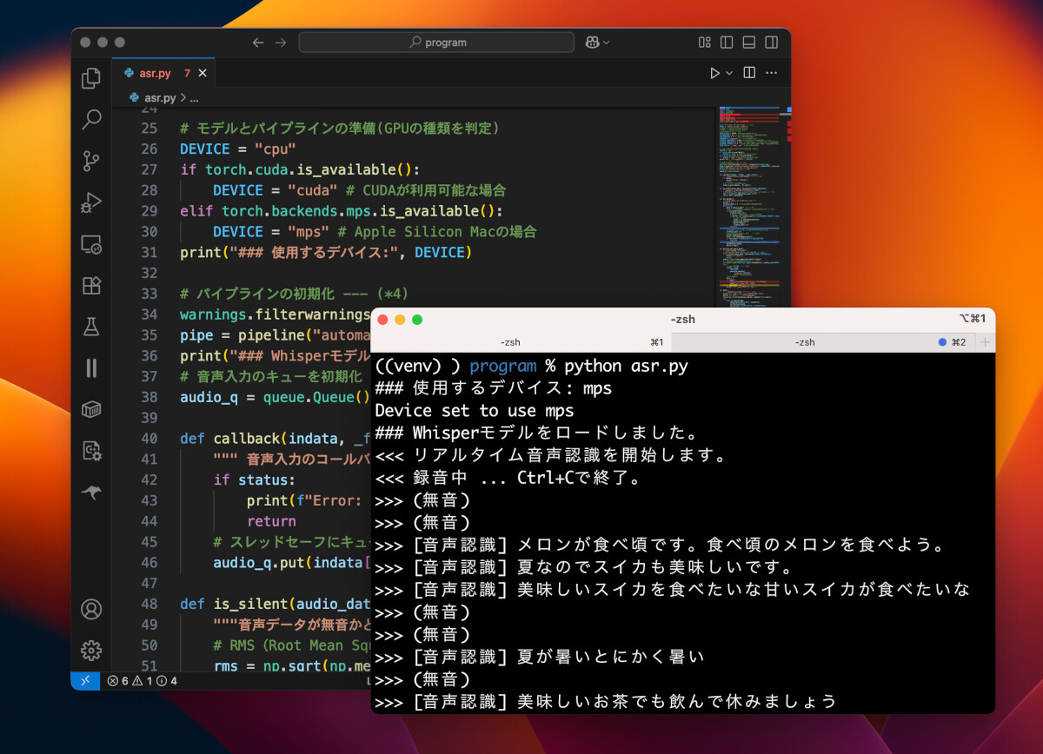
Task: Open the Explorer view in VS Code
Action: (91, 78)
